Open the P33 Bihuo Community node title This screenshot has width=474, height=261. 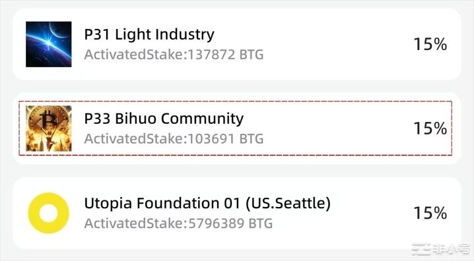(x=164, y=119)
